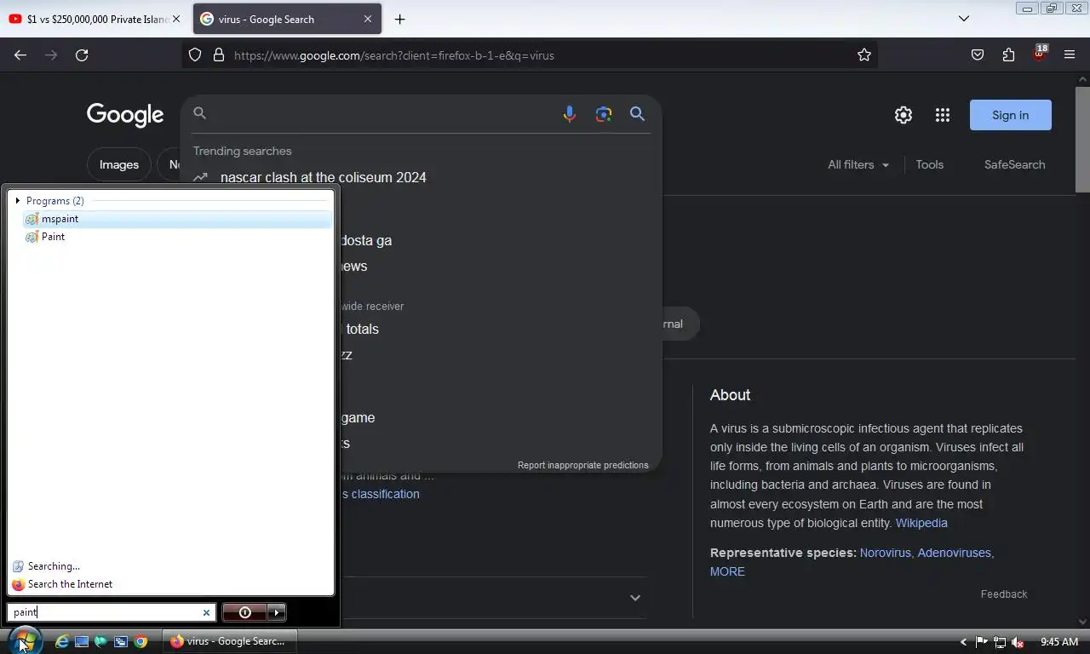Open Google Chrome from quick launch
The image size is (1090, 654).
pos(141,641)
